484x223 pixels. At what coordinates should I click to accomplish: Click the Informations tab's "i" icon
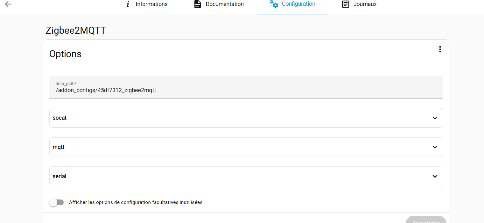[128, 4]
